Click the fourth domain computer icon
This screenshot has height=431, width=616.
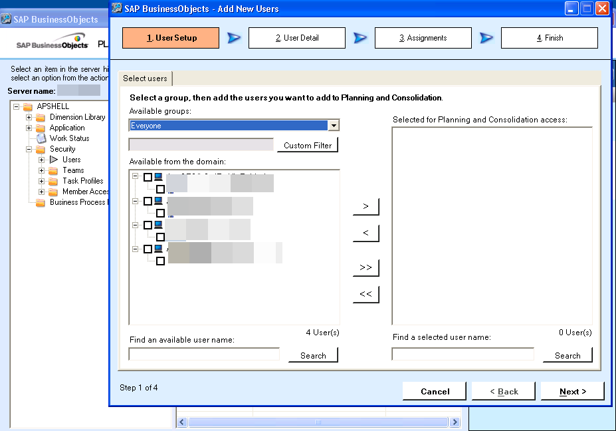click(158, 249)
